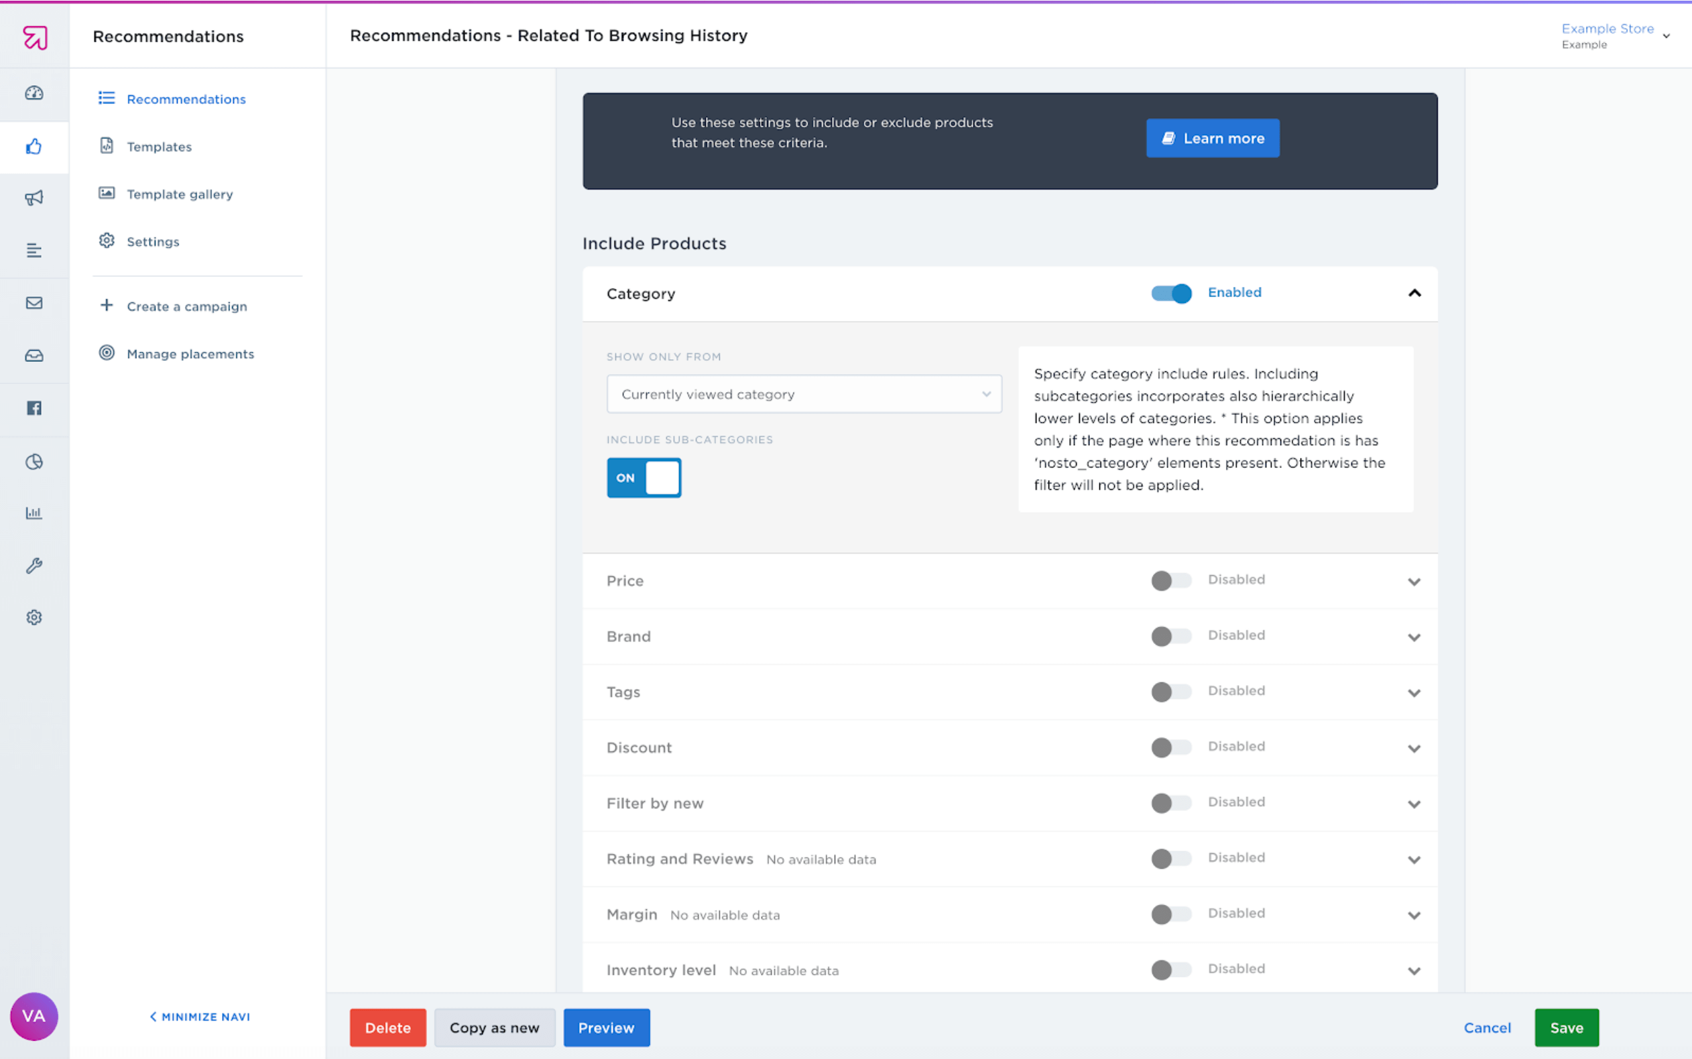Open the Currently viewed category dropdown

pos(804,394)
